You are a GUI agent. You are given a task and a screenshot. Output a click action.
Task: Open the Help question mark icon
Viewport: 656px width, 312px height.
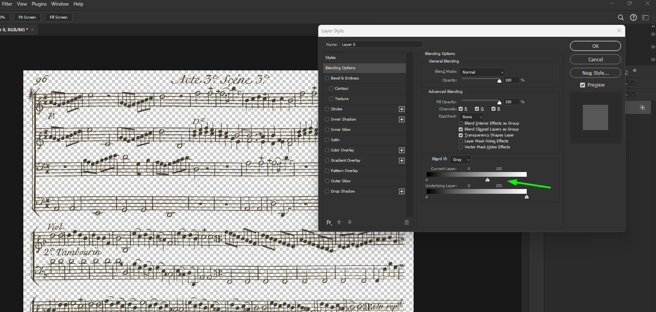coord(633,17)
